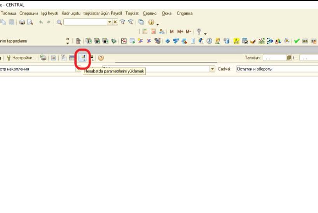Click the load report parameters icon circled in red
The height and width of the screenshot is (213, 318).
(x=83, y=58)
